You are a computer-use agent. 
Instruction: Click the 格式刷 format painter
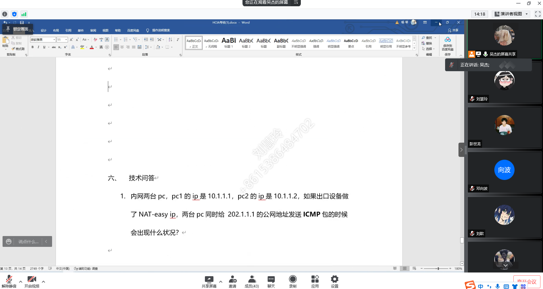point(18,49)
